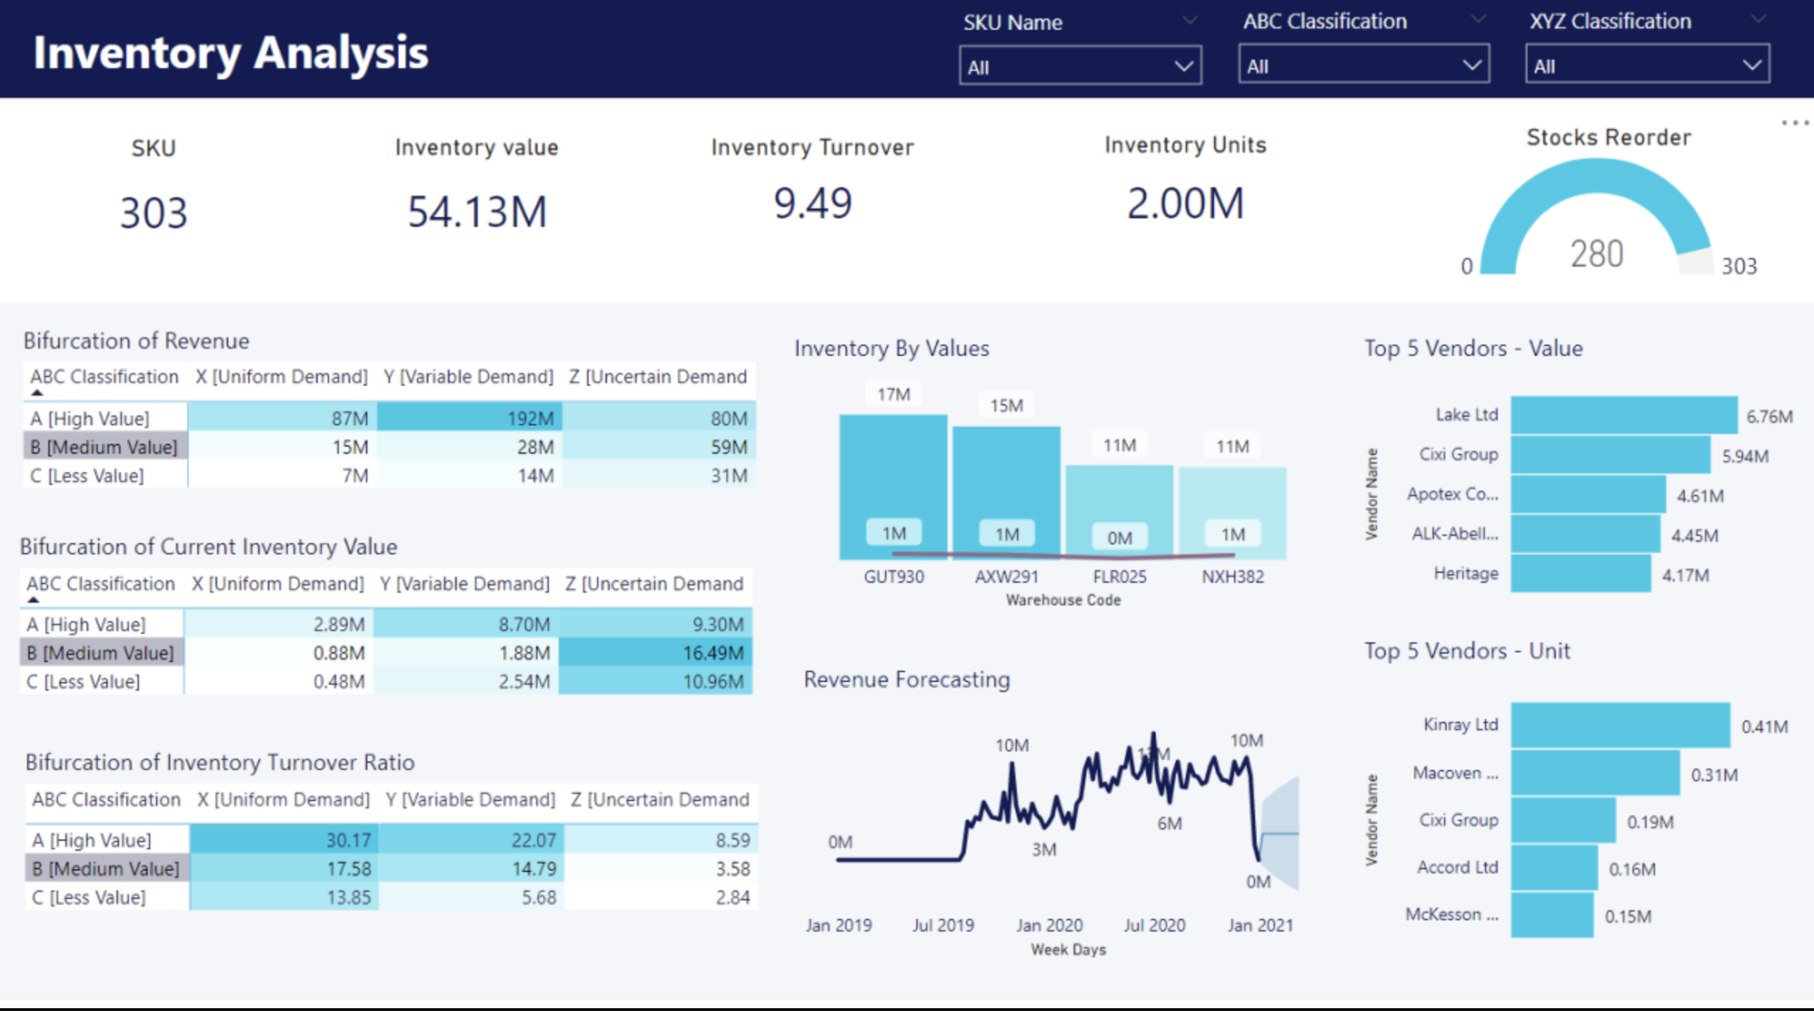The image size is (1814, 1011).
Task: Click Inventory Units card 2.00M
Action: tap(1186, 203)
